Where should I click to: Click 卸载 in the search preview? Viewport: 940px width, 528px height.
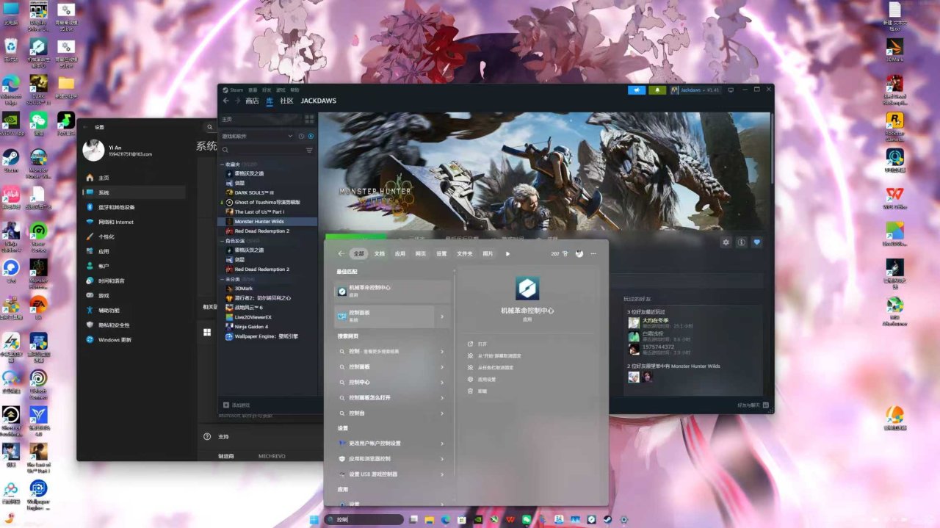(x=482, y=391)
